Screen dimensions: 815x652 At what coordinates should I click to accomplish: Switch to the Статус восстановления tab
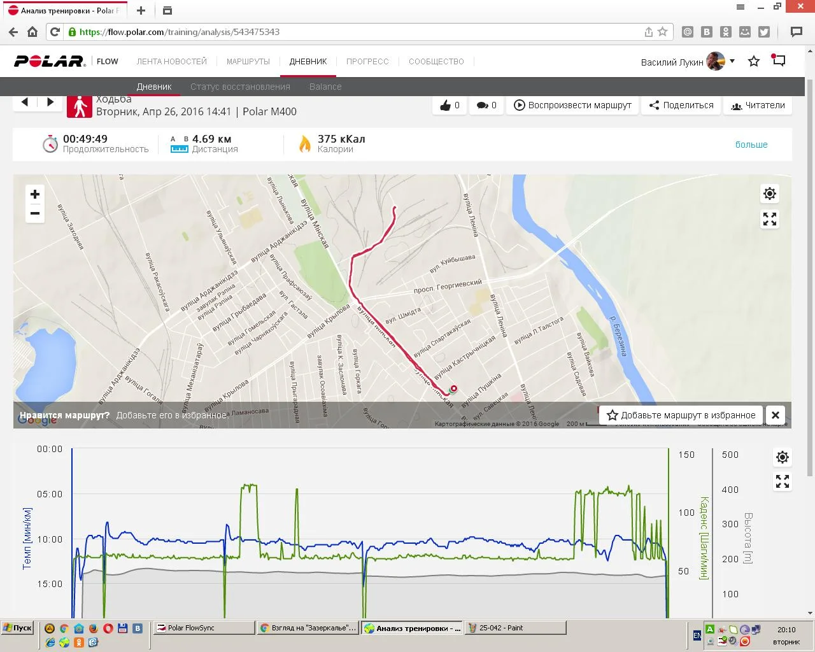click(240, 87)
